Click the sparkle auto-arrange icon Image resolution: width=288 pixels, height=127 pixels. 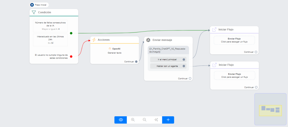(156, 120)
